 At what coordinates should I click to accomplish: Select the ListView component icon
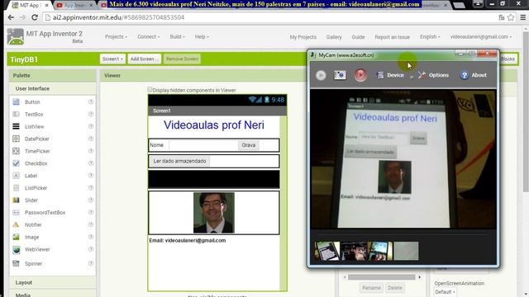(x=16, y=126)
